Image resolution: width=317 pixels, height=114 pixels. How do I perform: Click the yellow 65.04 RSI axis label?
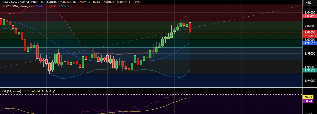[308, 97]
